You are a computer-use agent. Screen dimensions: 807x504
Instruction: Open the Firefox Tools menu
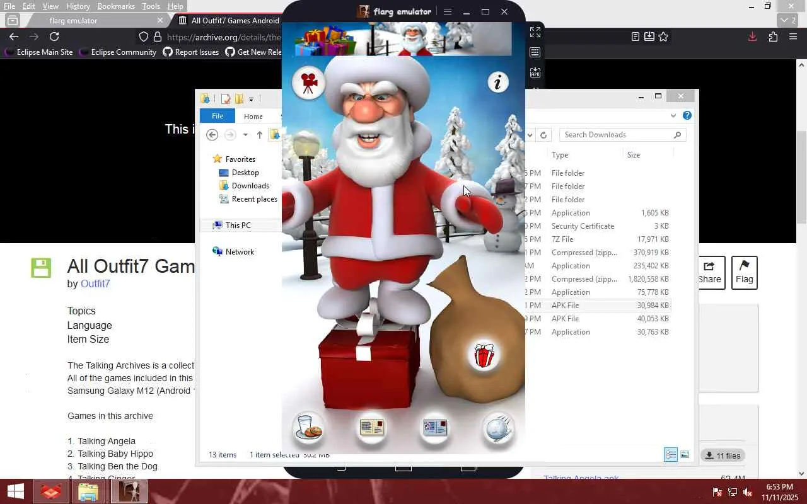(x=151, y=6)
